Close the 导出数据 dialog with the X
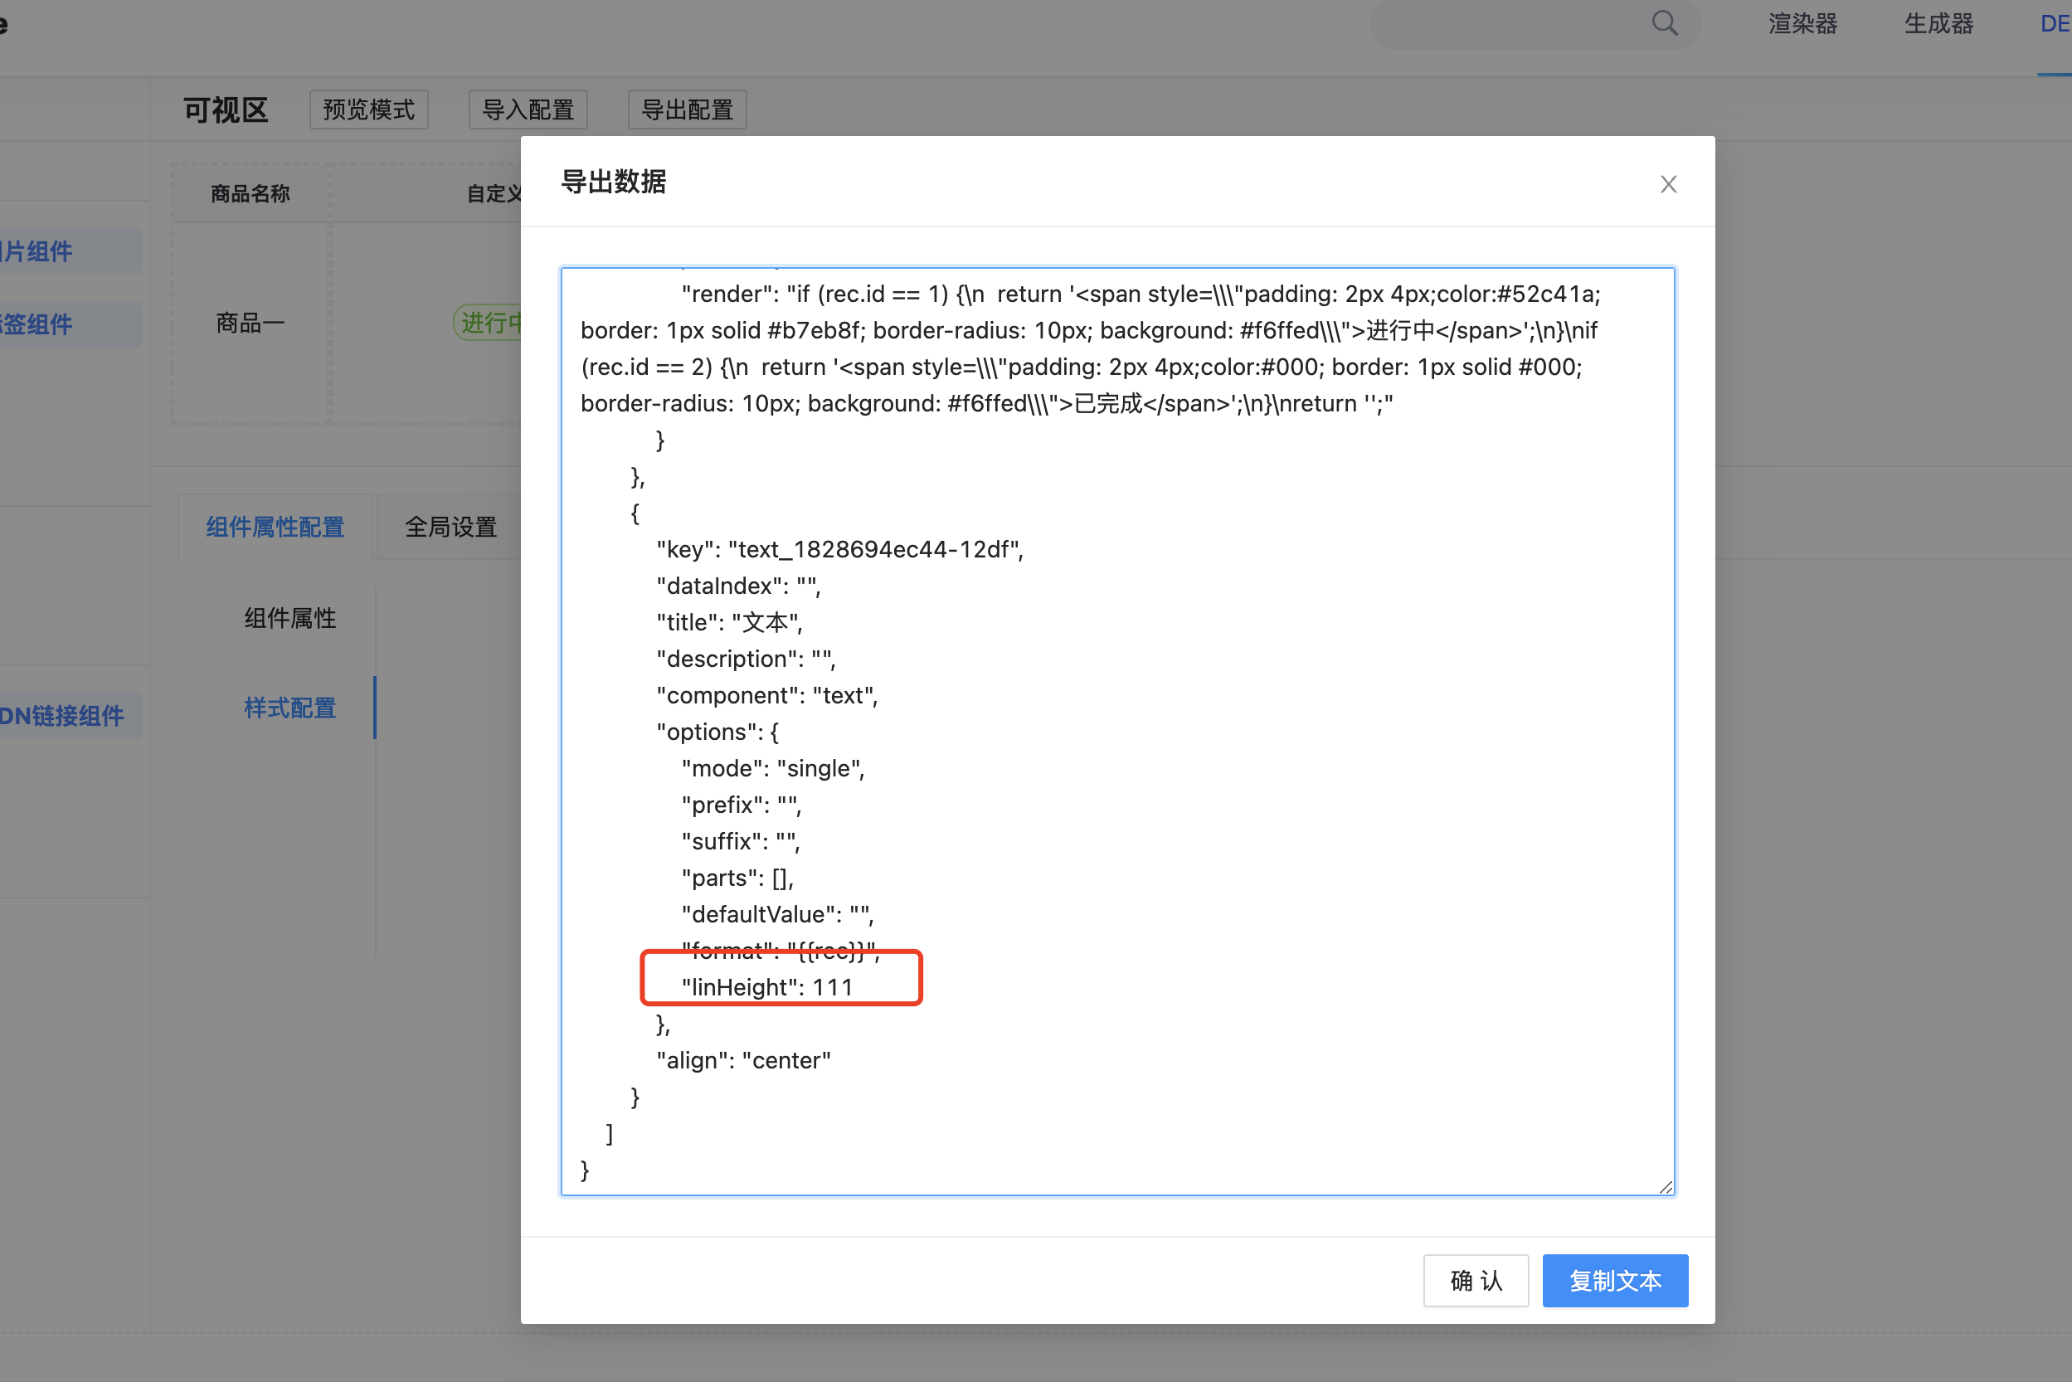This screenshot has height=1382, width=2072. [1668, 183]
